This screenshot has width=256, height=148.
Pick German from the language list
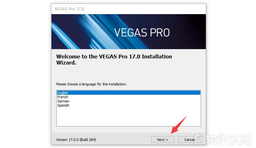coord(63,101)
